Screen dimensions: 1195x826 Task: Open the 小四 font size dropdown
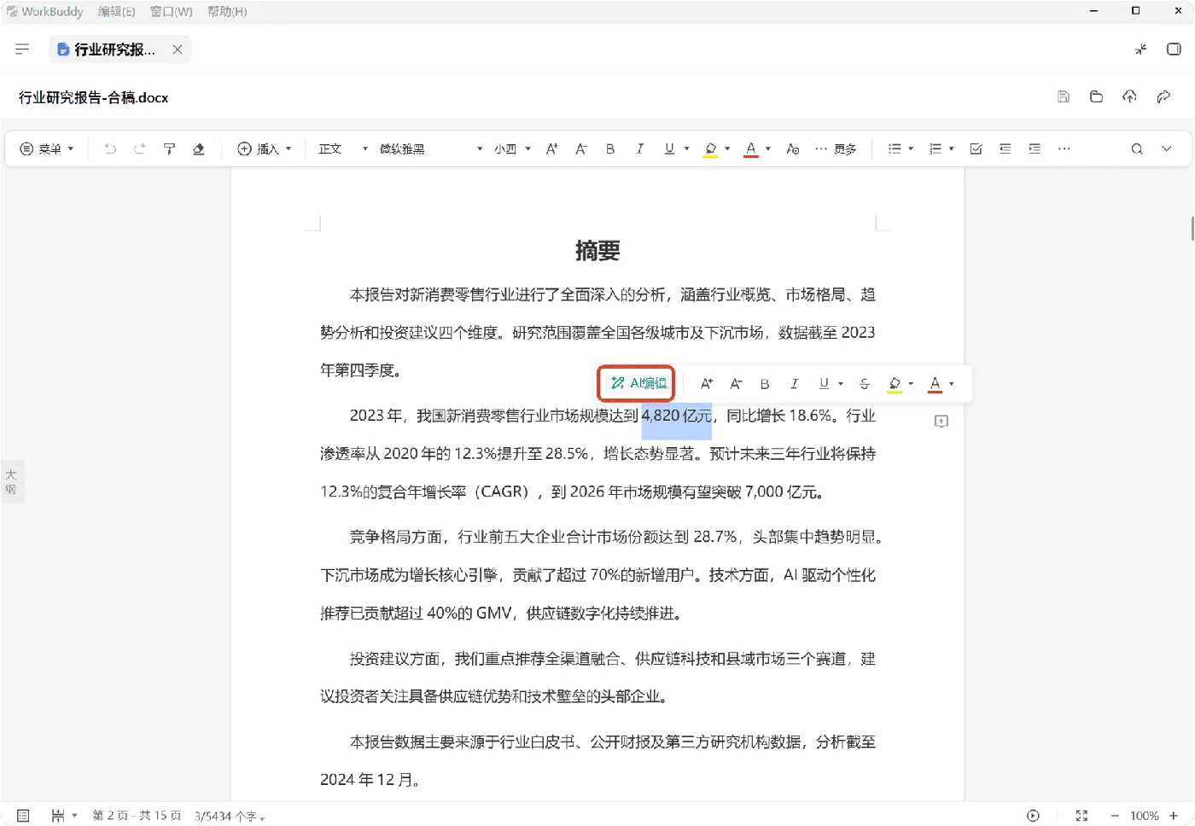512,149
